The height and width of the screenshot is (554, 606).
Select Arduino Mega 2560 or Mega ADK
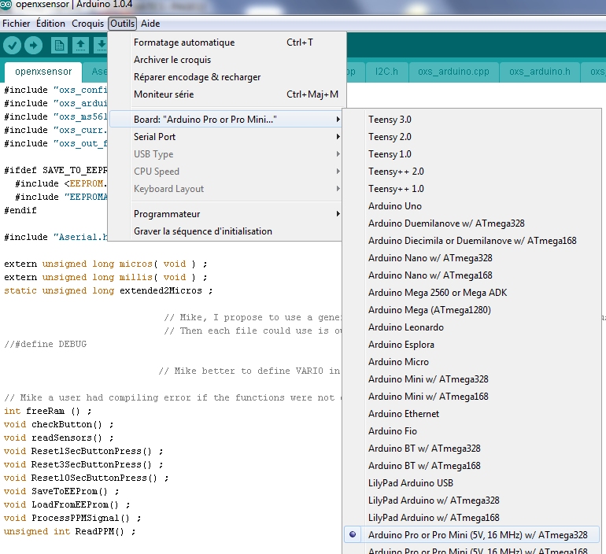click(471, 293)
